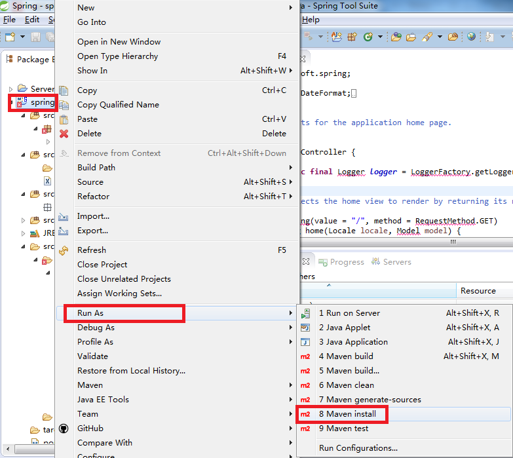Open the Build Path submenu arrow
The image size is (513, 458).
[290, 168]
